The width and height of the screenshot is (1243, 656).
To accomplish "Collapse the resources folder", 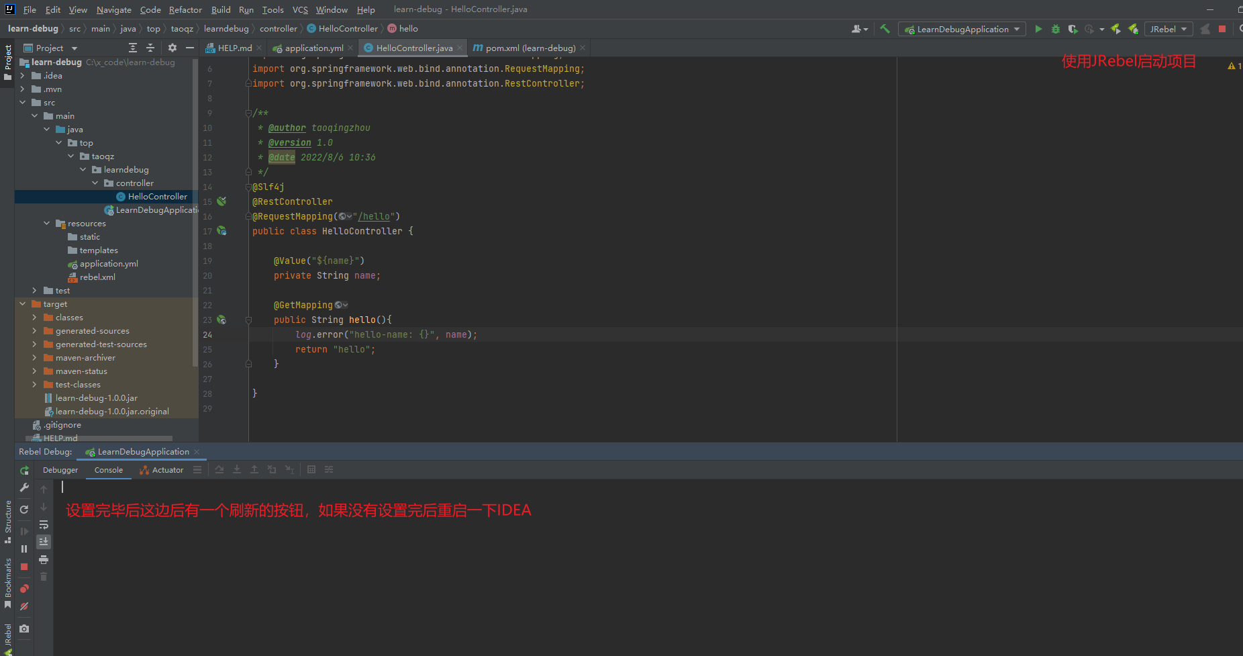I will [x=47, y=224].
